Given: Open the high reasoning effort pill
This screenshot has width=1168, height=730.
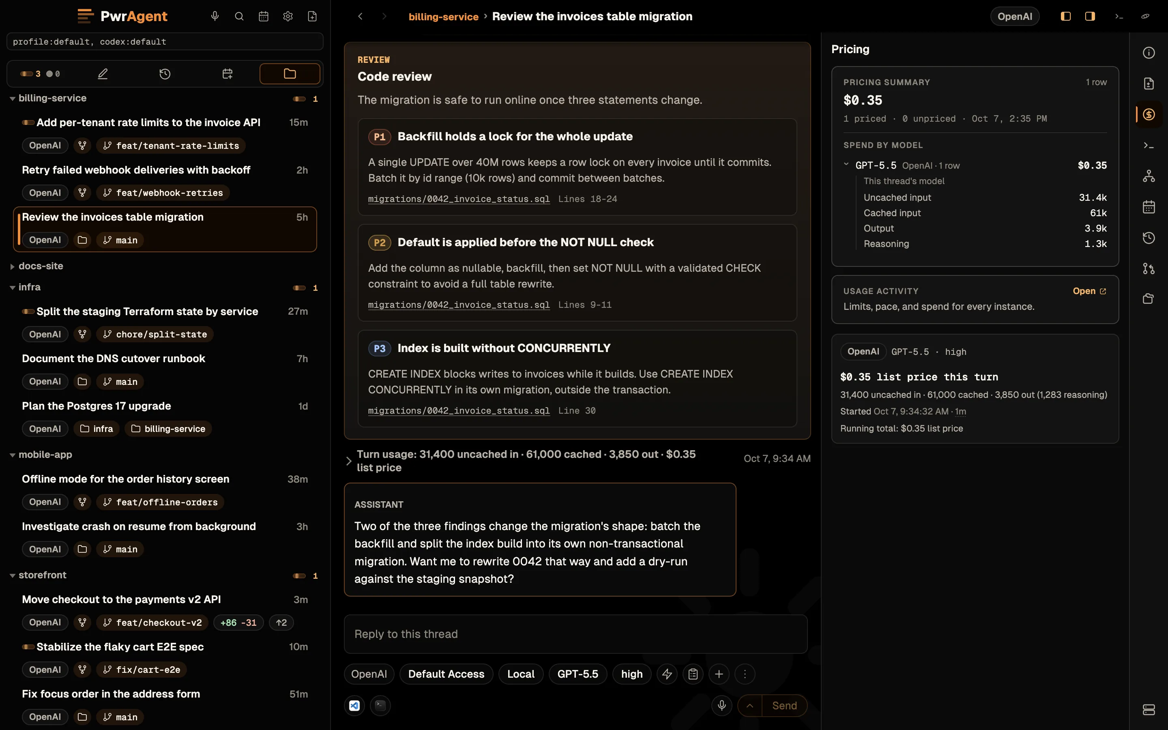Looking at the screenshot, I should 631,674.
